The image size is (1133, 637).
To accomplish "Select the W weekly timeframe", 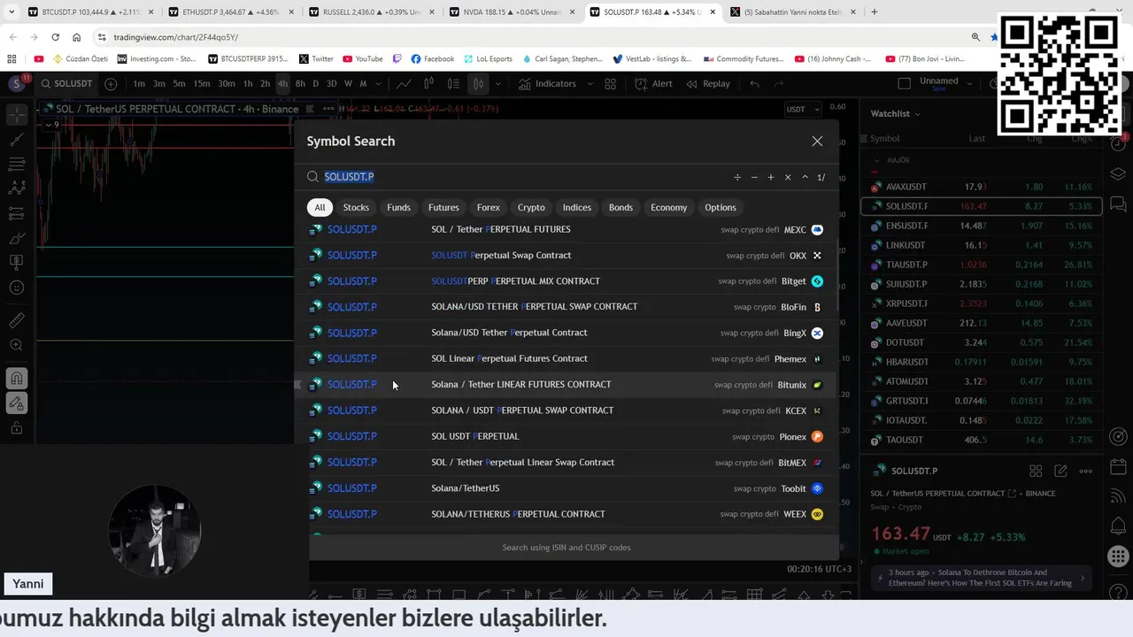I will [x=348, y=84].
